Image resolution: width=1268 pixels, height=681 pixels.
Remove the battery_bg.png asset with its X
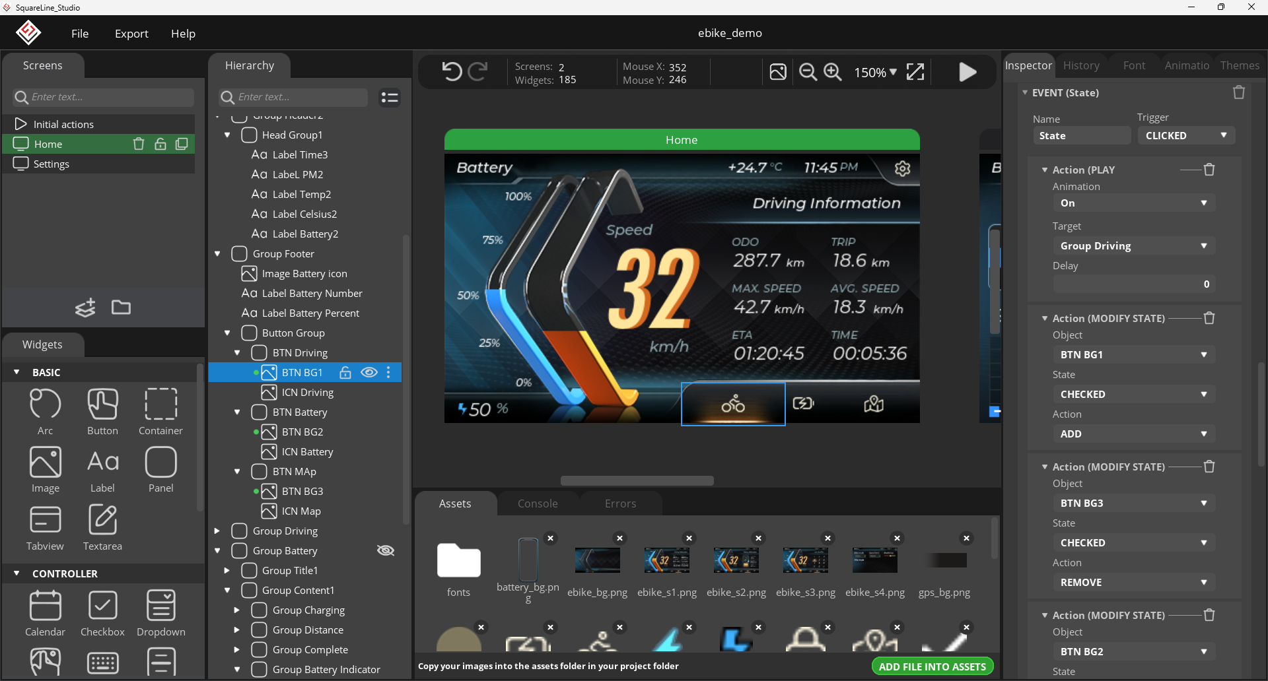tap(550, 538)
